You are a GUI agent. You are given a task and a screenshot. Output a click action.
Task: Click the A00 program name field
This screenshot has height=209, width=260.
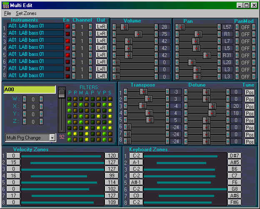(x=30, y=90)
